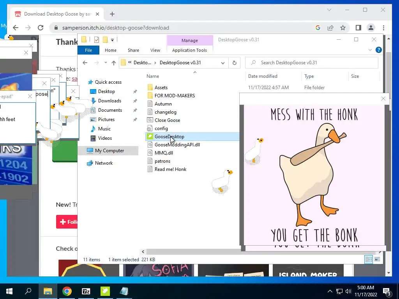Screen dimensions: 399x299
Task: Refresh the DesktopGoose v0.31 folder
Action: coord(234,63)
